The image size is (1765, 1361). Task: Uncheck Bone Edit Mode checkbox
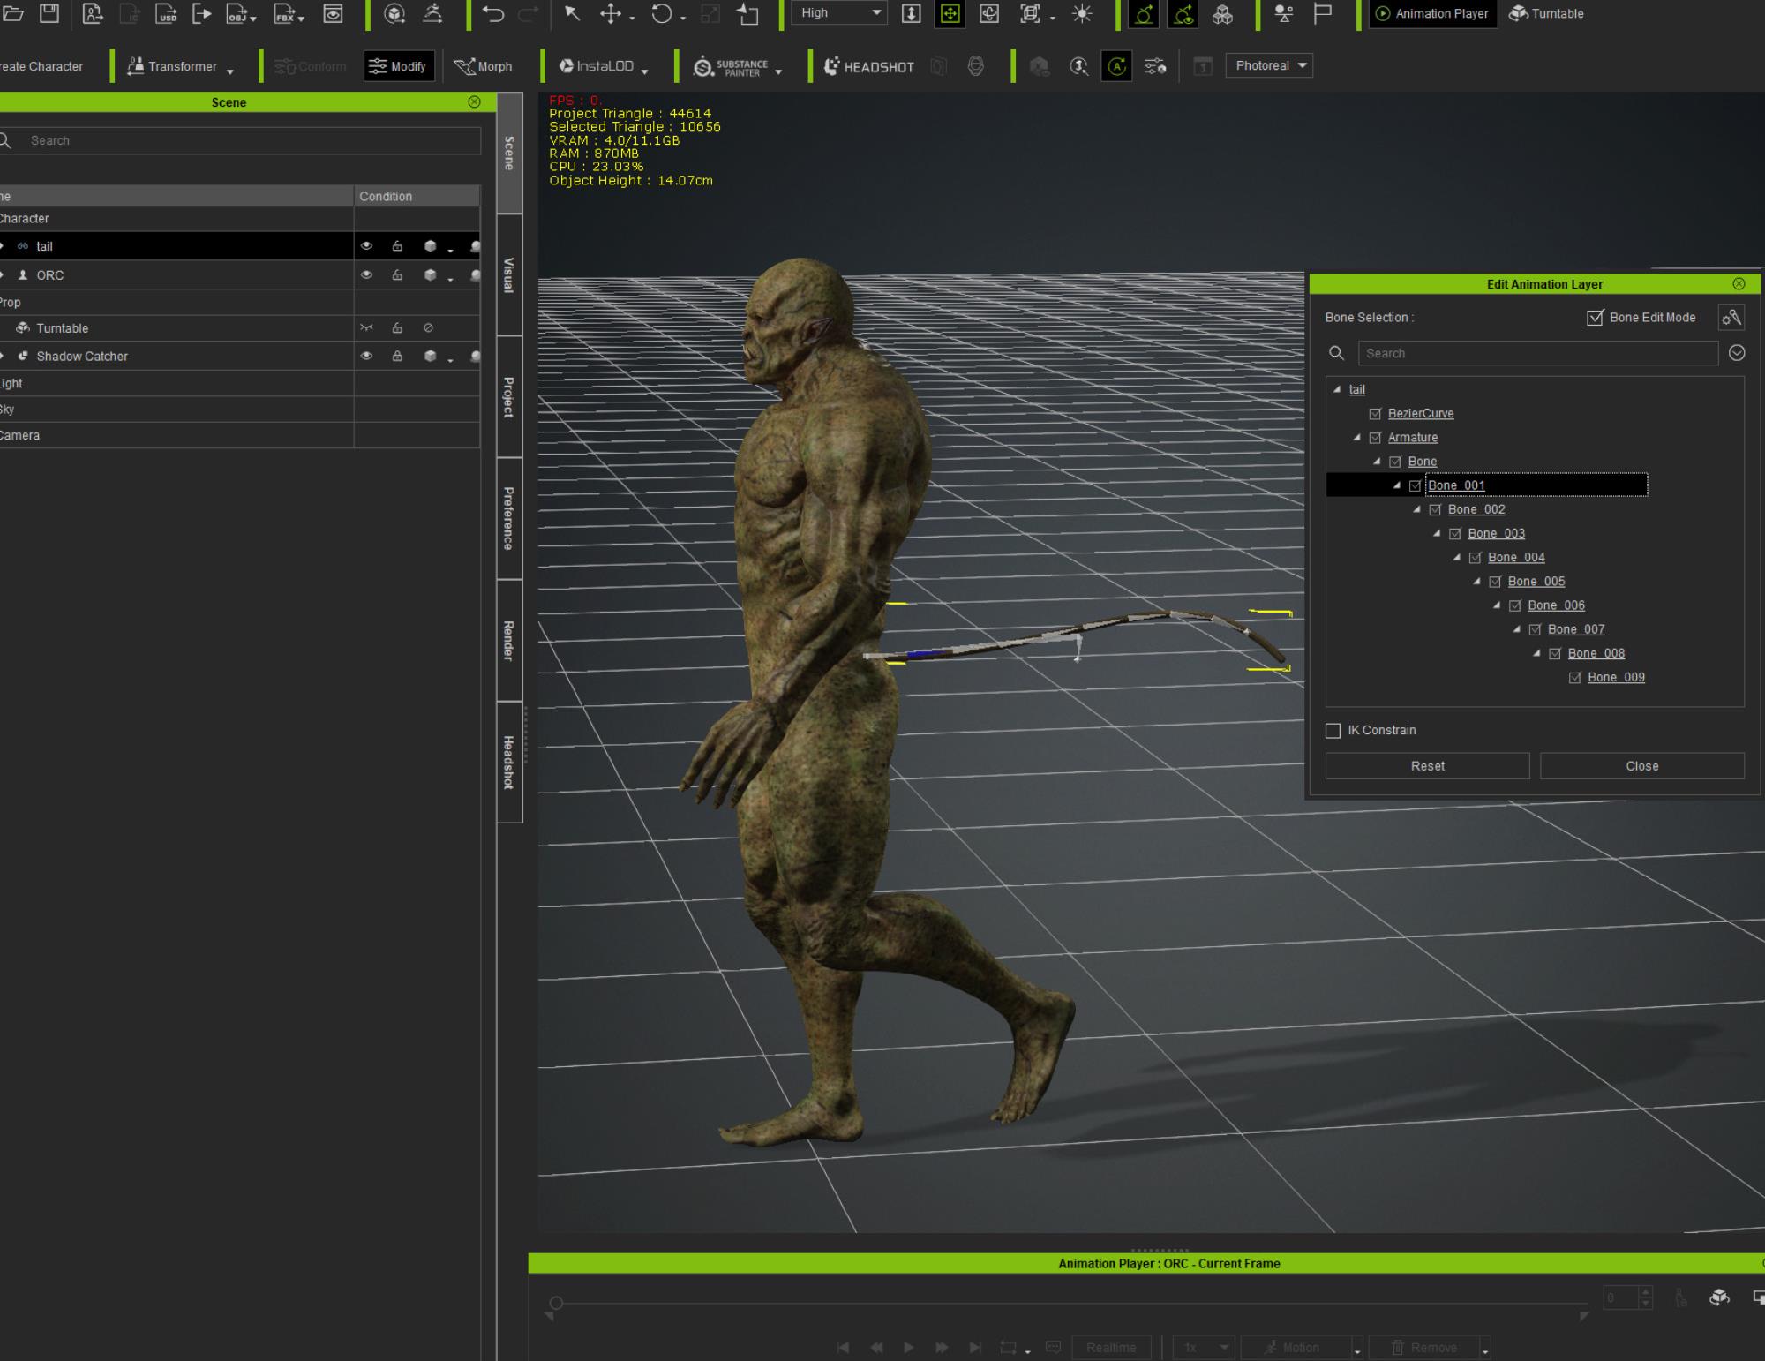pos(1595,318)
